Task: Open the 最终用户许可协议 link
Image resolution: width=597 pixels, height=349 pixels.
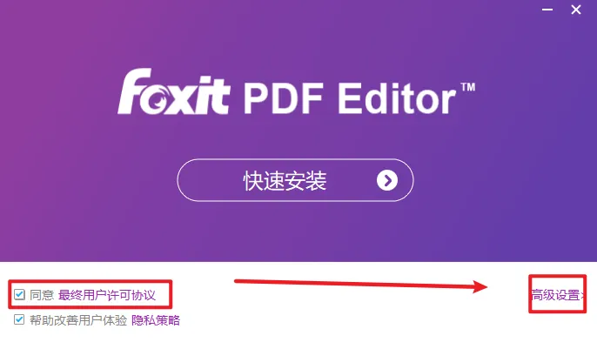Action: pos(107,295)
